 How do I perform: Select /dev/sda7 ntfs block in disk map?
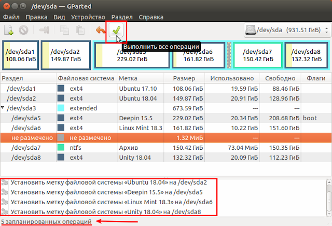coord(258,55)
